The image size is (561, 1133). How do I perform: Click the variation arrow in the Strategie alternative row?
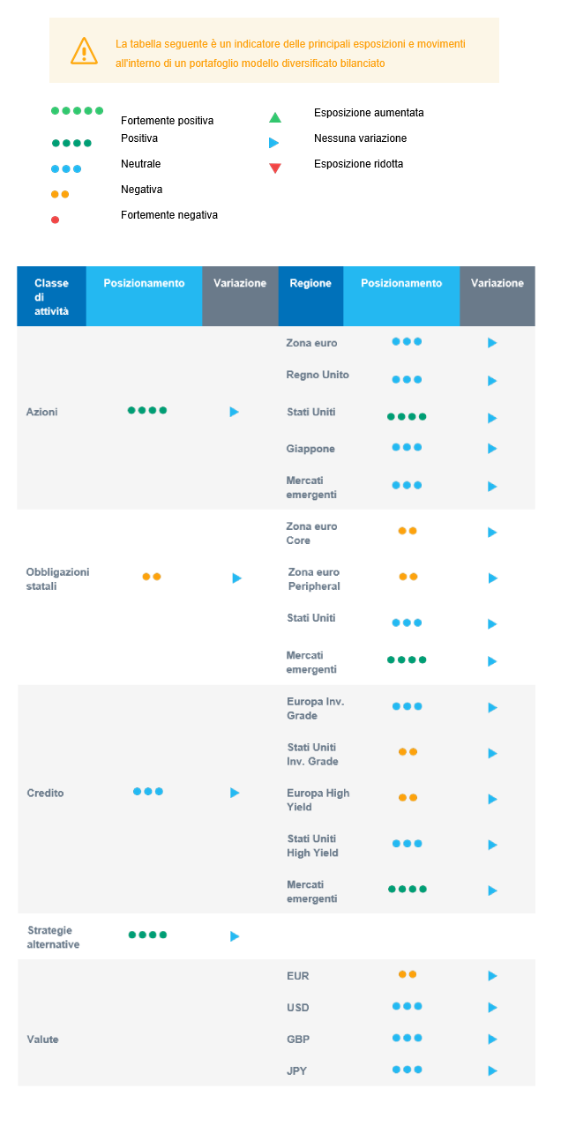click(235, 936)
